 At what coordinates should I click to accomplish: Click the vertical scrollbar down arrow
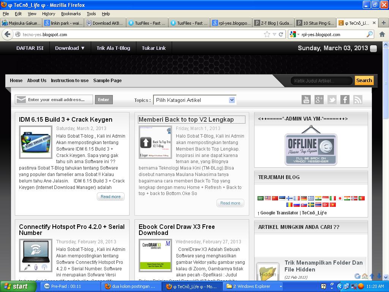pos(386,277)
